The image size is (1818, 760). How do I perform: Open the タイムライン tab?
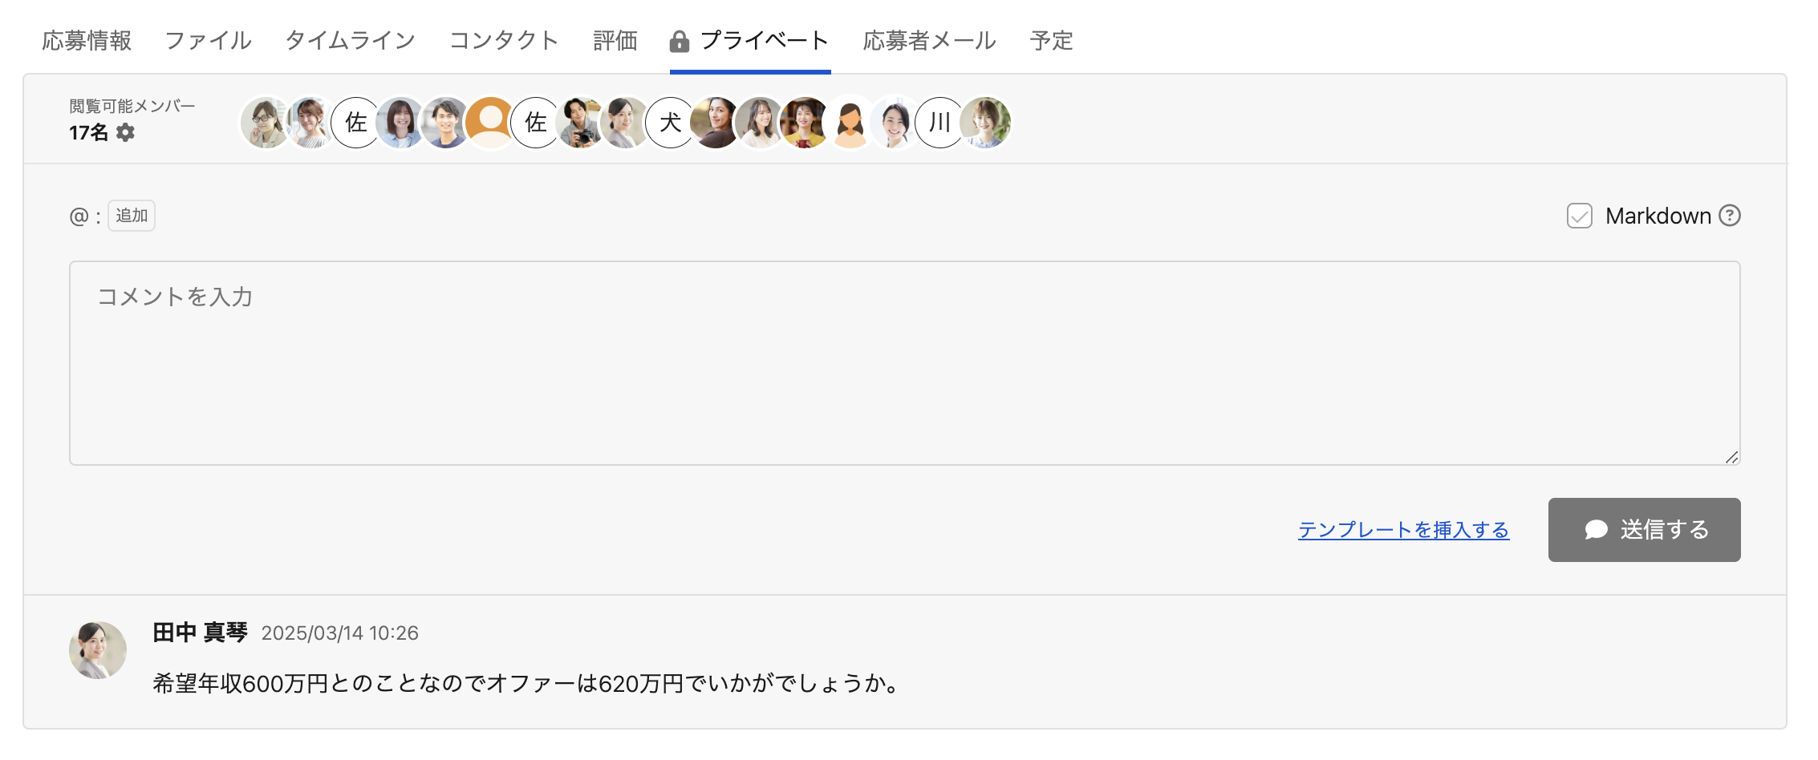pos(350,41)
